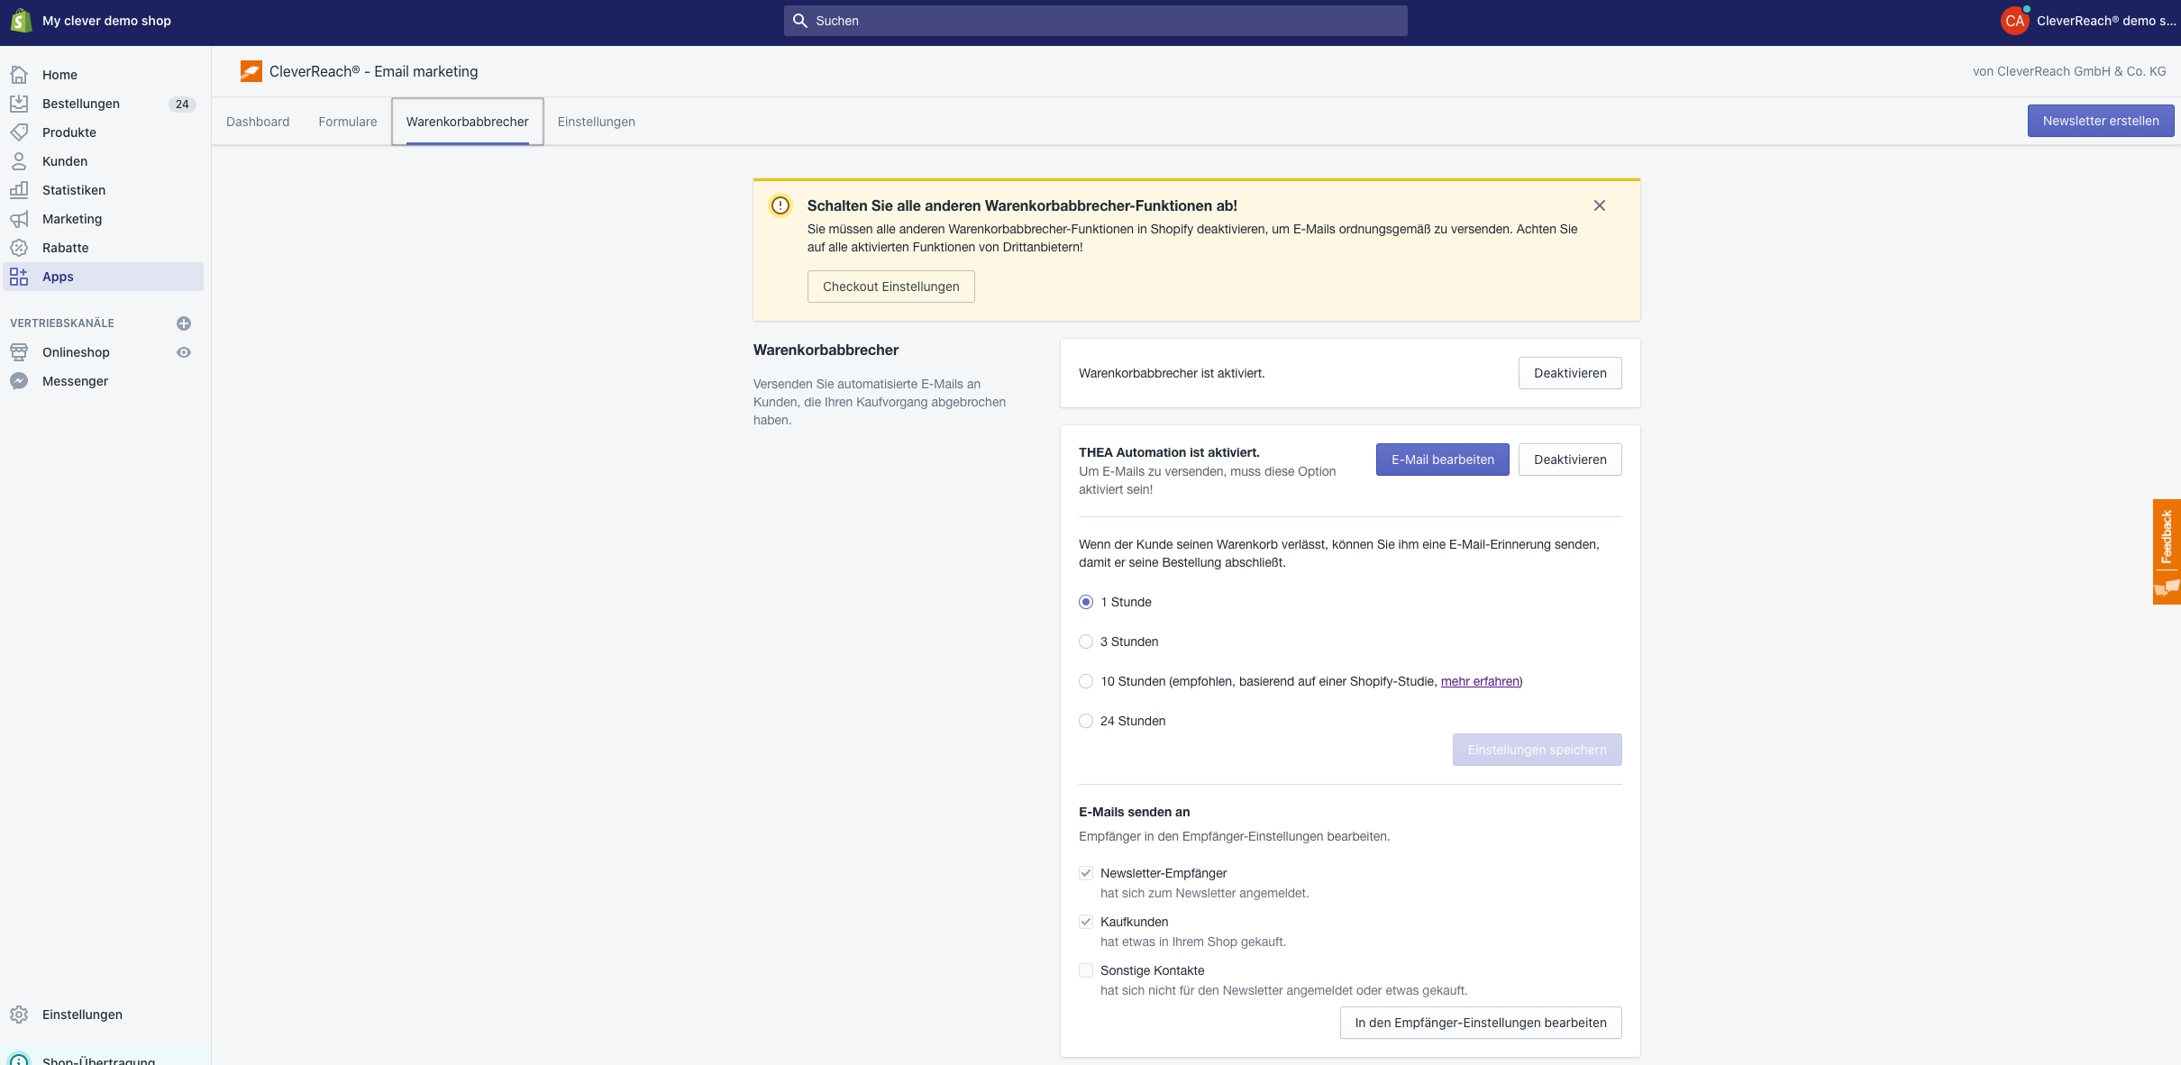Dismiss the yellow warning banner
The width and height of the screenshot is (2181, 1065).
(1600, 205)
